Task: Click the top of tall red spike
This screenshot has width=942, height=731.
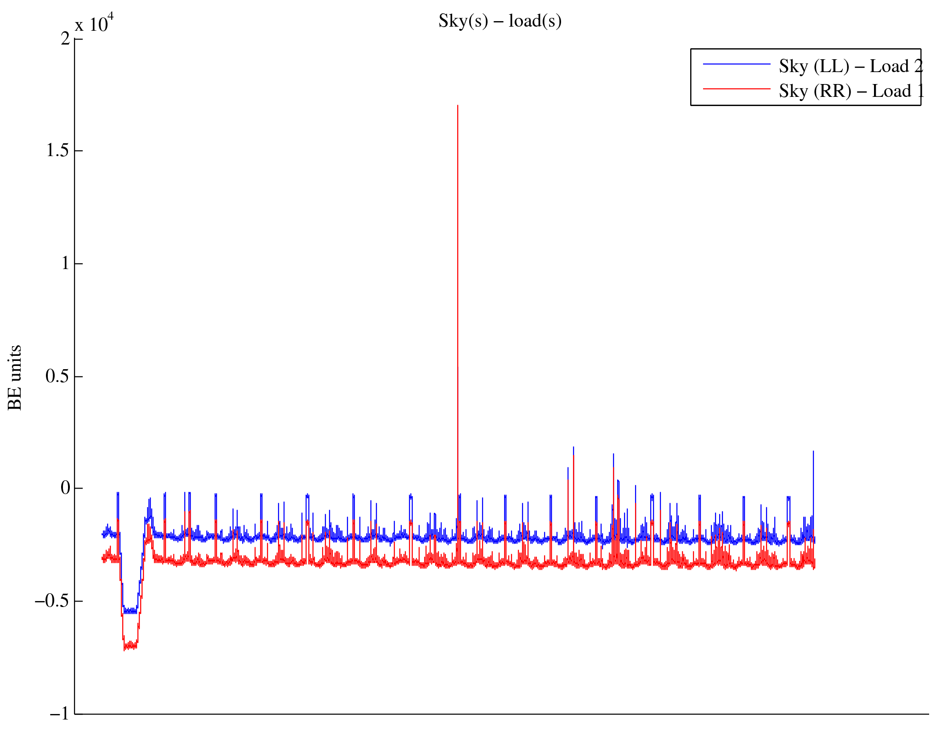Action: tap(458, 107)
